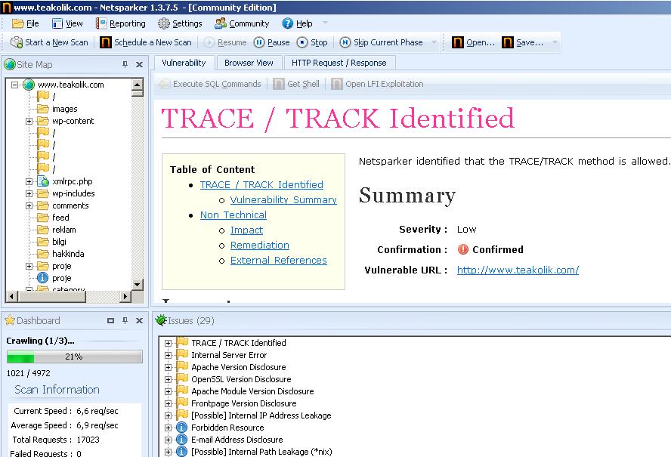Screen dimensions: 671x457
Task: Collapse the www.teakolik.com root node
Action: click(x=15, y=85)
